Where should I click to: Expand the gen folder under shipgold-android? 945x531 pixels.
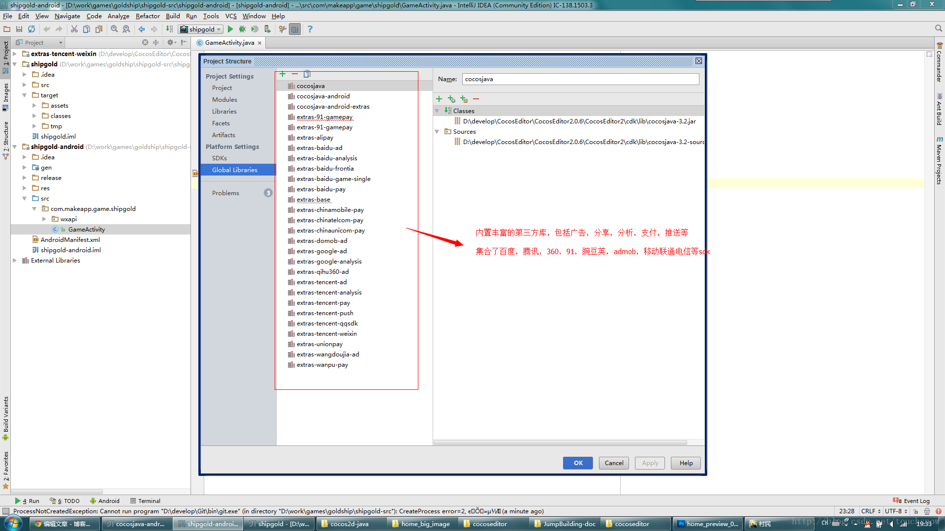click(25, 168)
